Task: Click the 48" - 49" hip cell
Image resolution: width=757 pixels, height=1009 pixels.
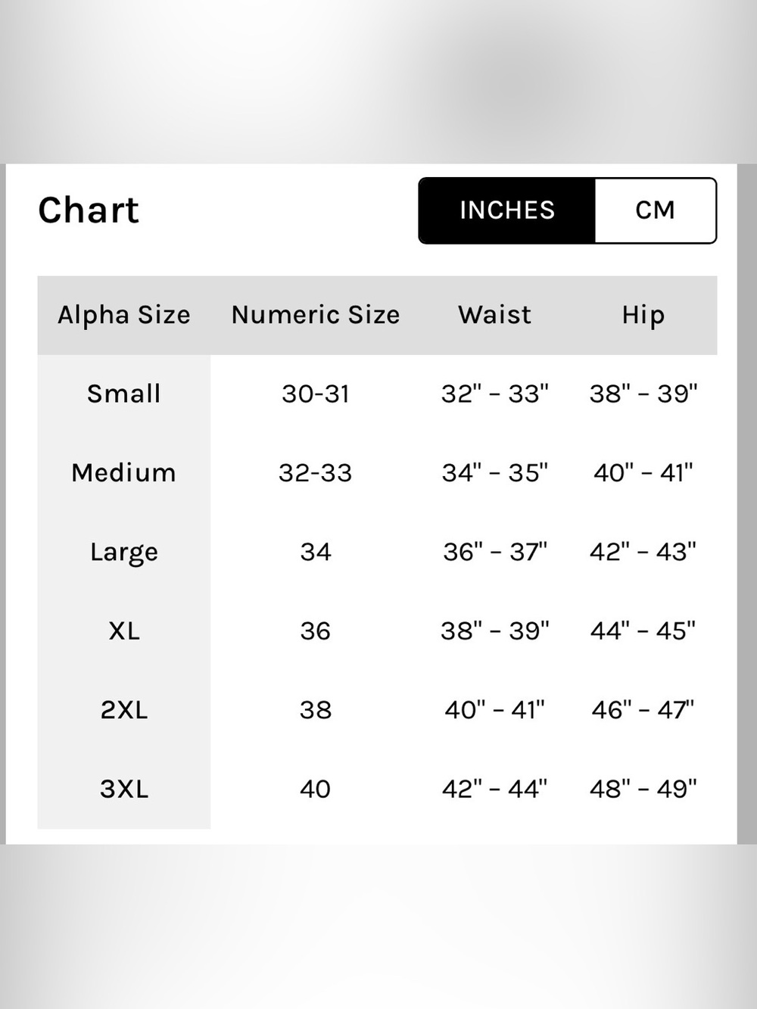Action: pyautogui.click(x=643, y=789)
